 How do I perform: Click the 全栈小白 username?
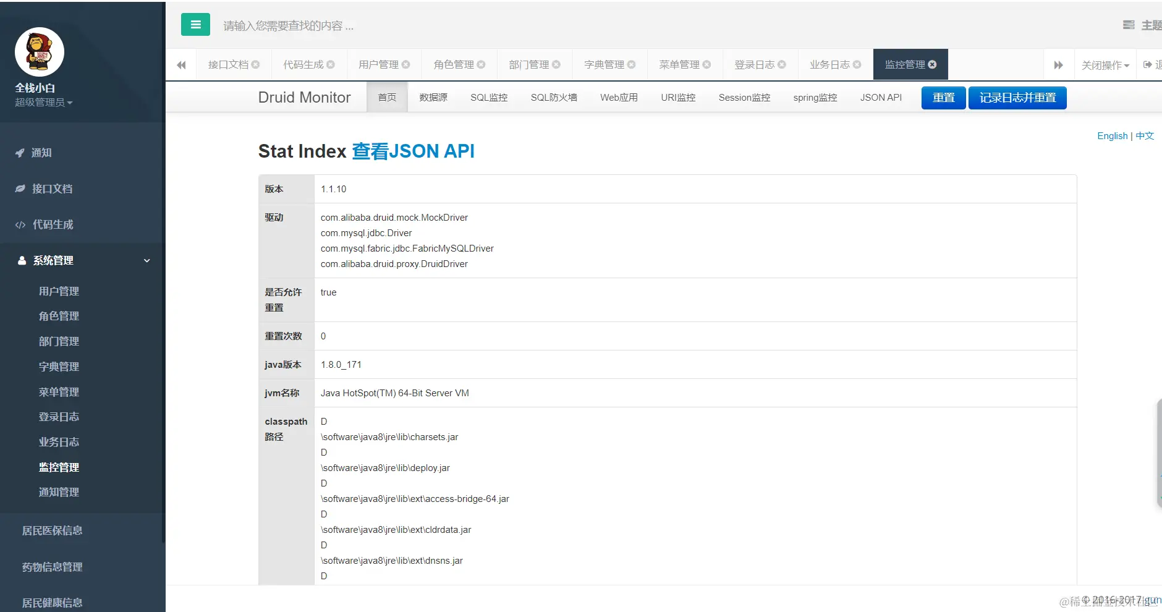click(x=35, y=88)
